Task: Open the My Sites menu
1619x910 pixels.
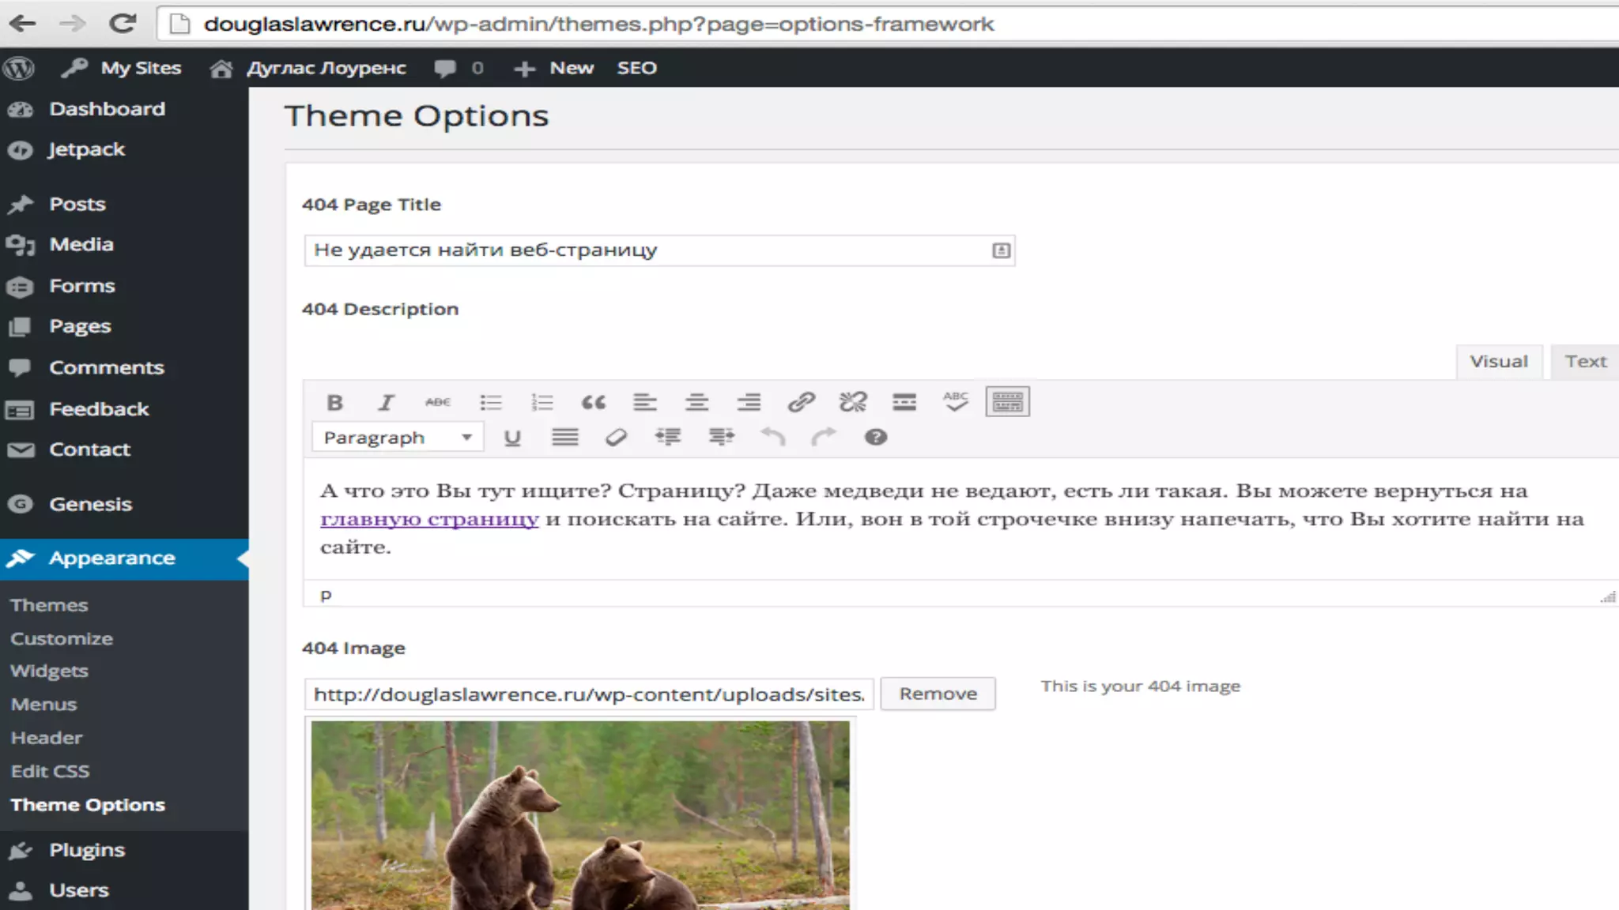Action: 140,69
